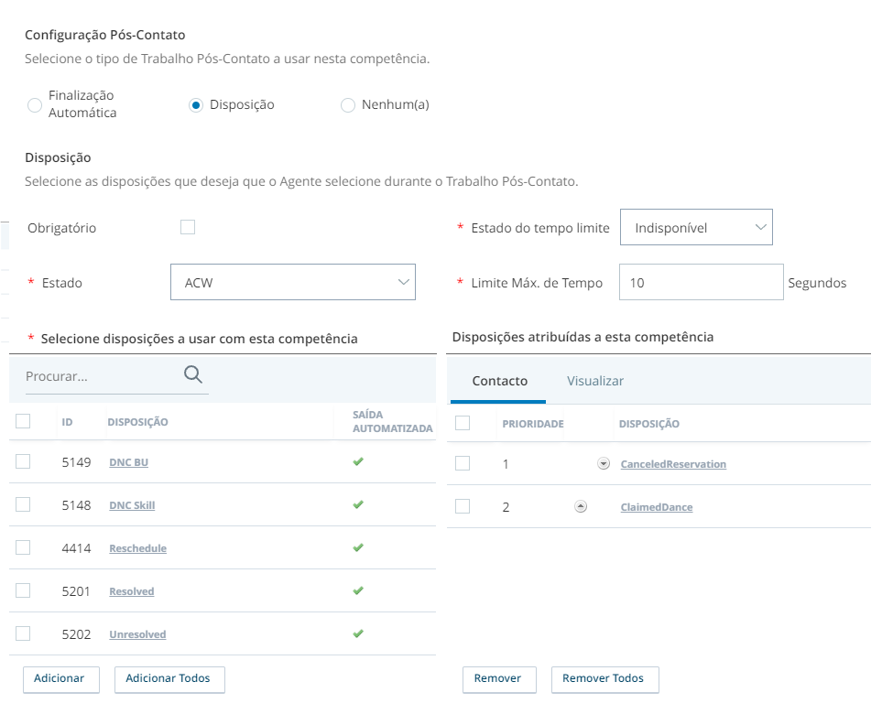This screenshot has height=725, width=882.
Task: Click the Limite Máx. de Tempo field
Action: pyautogui.click(x=702, y=282)
